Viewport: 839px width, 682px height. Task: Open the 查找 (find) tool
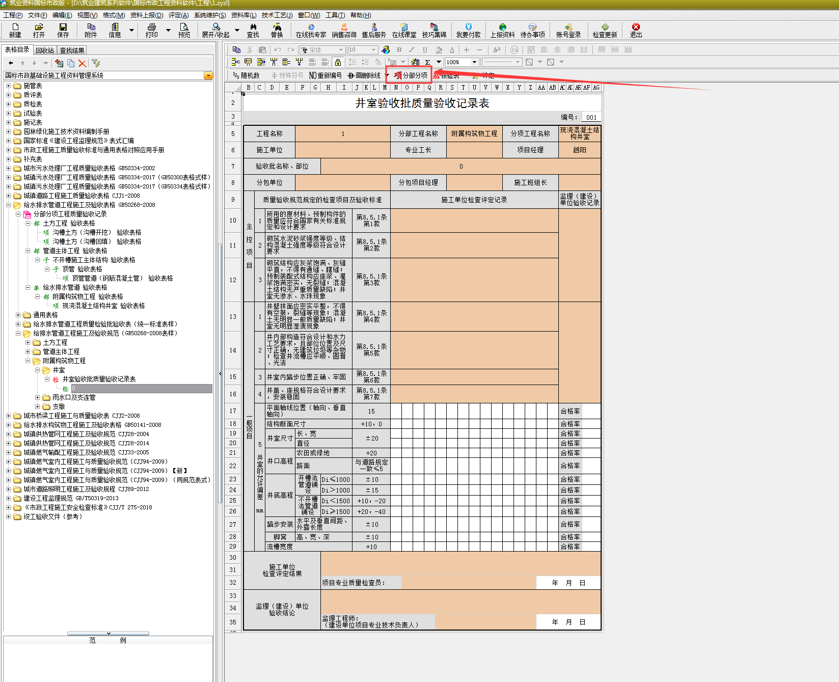pyautogui.click(x=253, y=30)
